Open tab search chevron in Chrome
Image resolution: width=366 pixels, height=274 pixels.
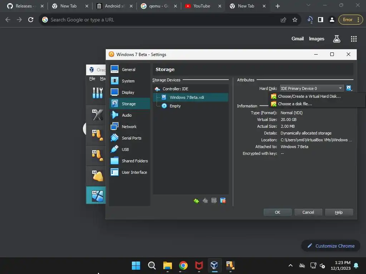pos(308,5)
